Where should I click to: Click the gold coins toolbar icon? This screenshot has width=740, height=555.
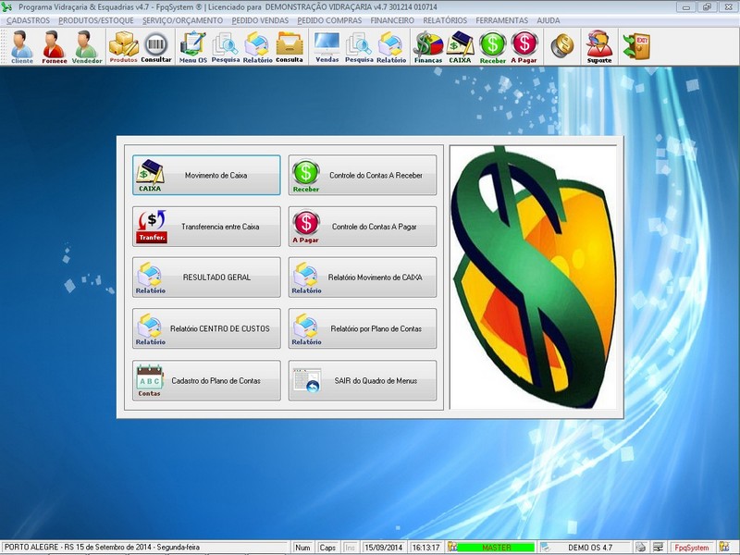(561, 44)
